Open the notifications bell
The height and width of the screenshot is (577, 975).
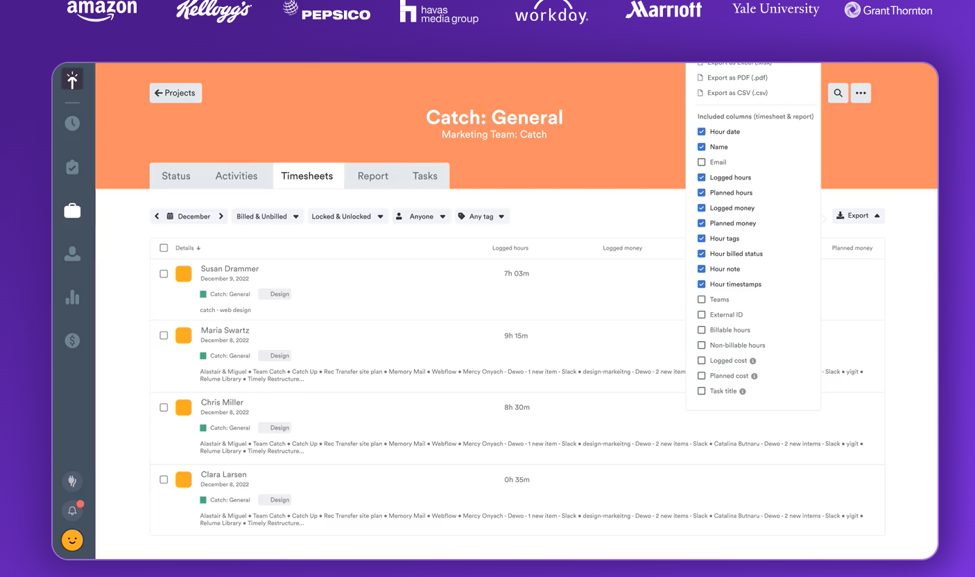72,511
